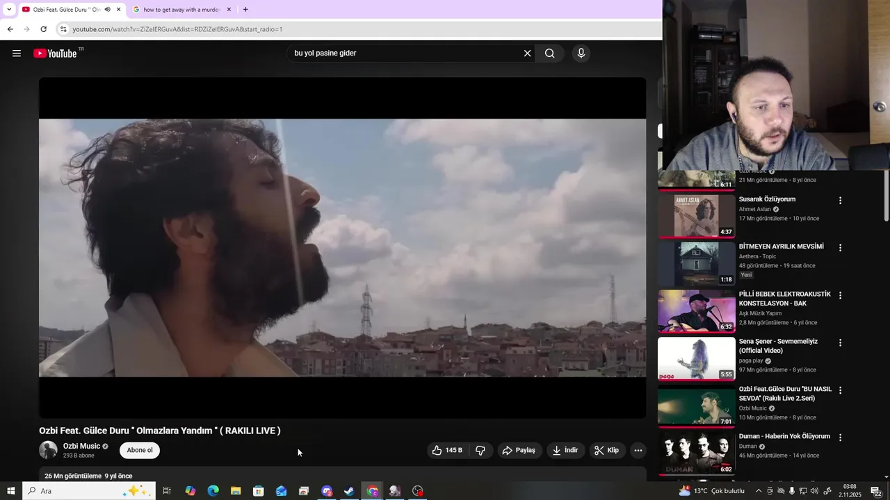890x500 pixels.
Task: Open the Ozbi Music channel name link
Action: point(81,446)
